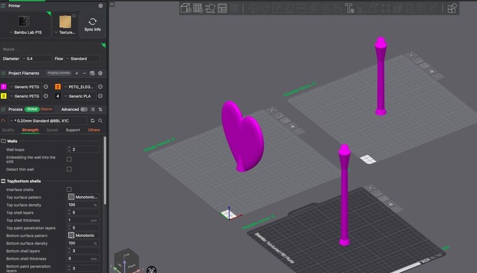Click the percent icon beside Advanced

pos(100,109)
